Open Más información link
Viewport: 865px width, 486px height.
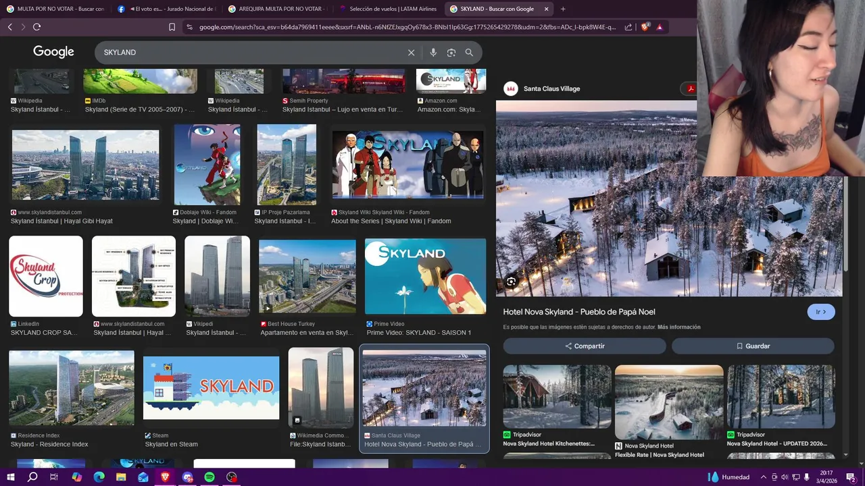(x=678, y=327)
